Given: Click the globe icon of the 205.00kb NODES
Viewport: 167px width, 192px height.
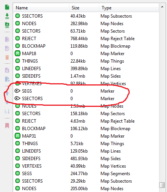Looking at the screenshot, I should (18, 188).
